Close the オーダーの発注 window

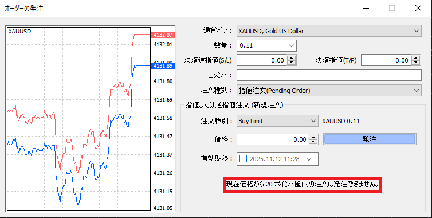click(418, 8)
